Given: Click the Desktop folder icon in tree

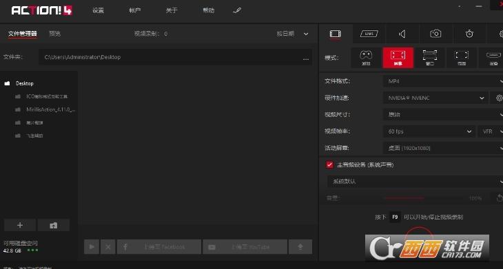Looking at the screenshot, I should click(7, 83).
